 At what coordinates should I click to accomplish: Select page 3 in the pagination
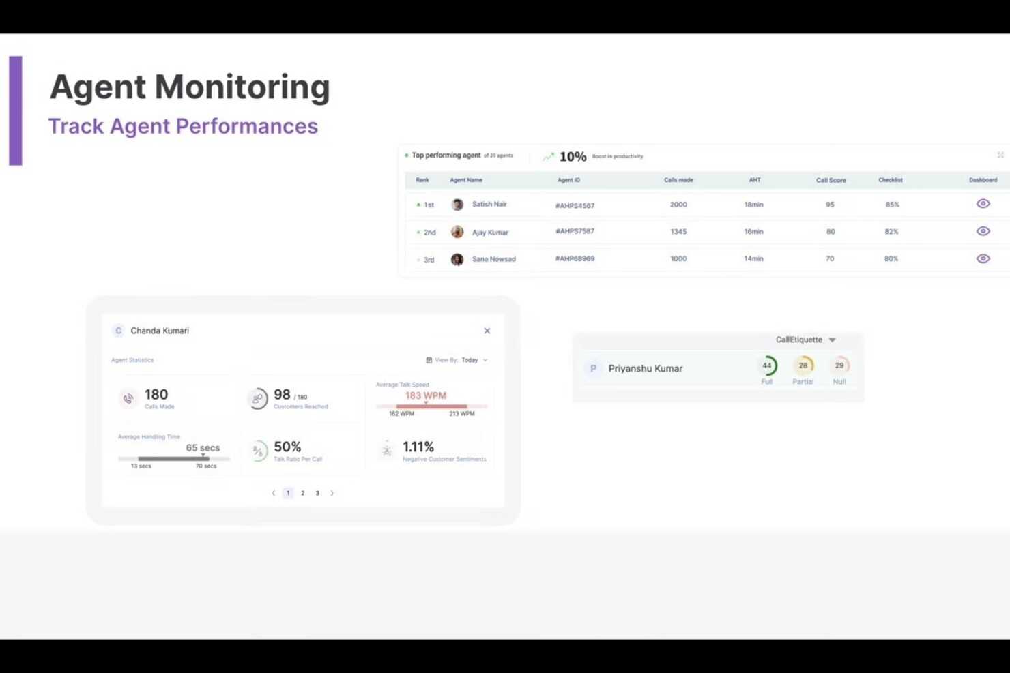coord(317,493)
